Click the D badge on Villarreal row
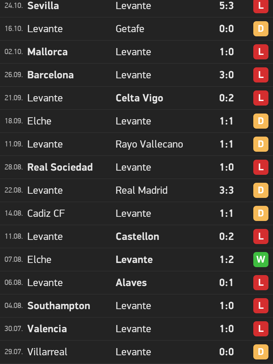273x364 pixels. click(x=260, y=352)
